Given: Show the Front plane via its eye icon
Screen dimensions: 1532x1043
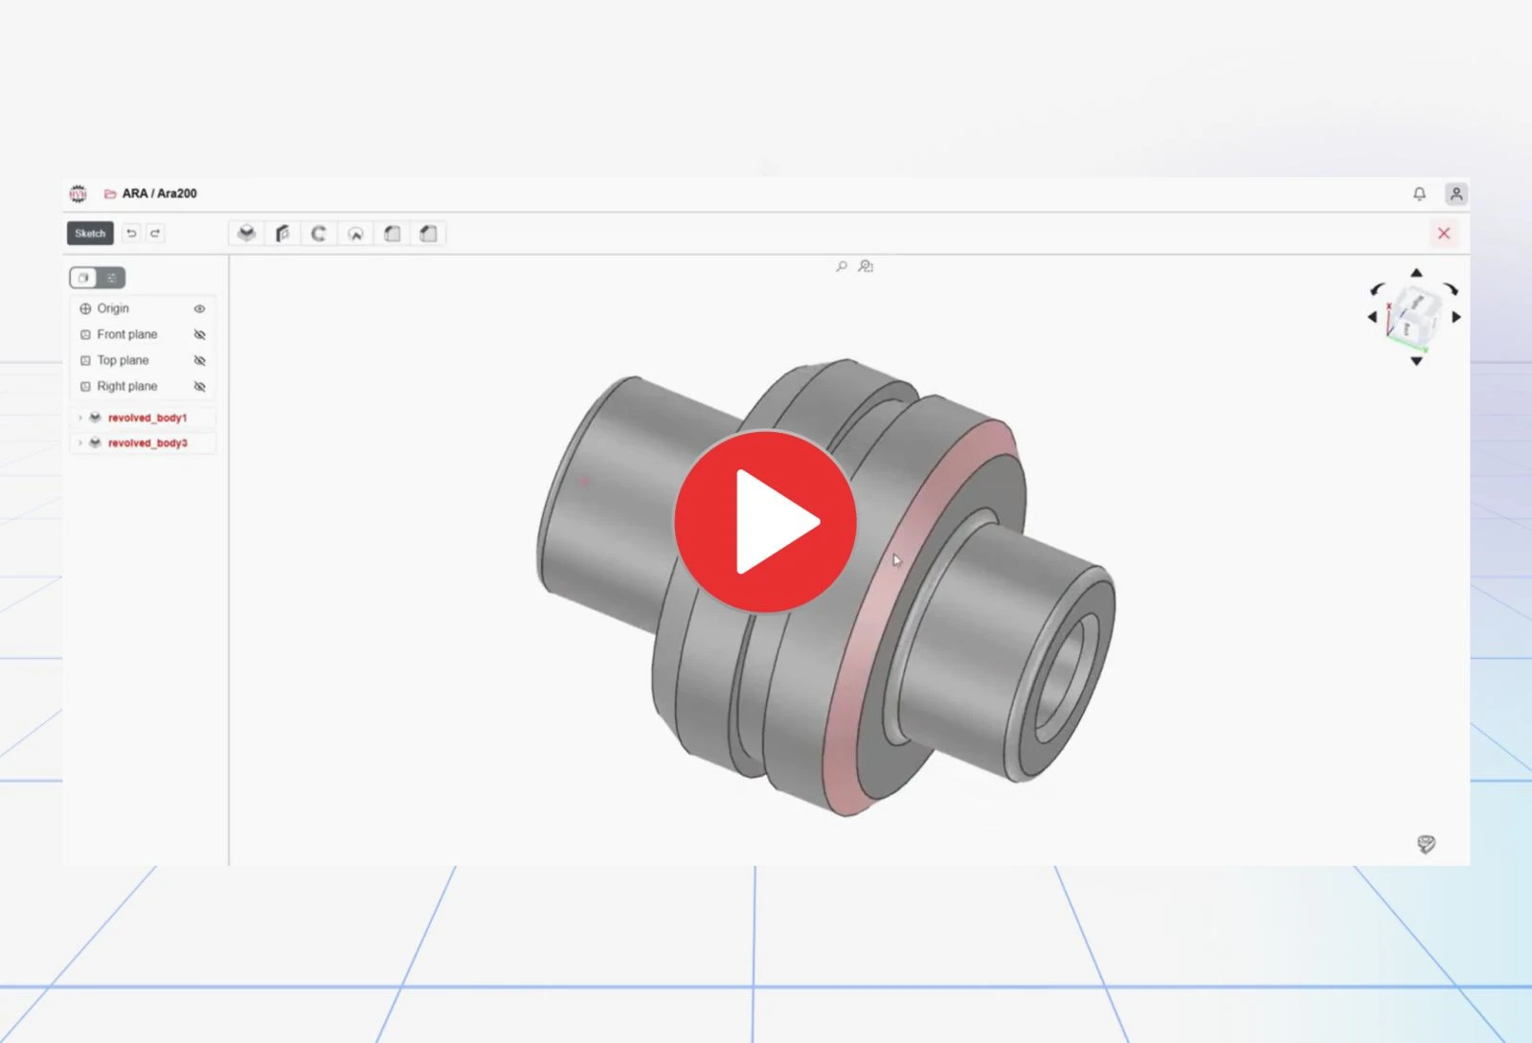Looking at the screenshot, I should point(199,335).
